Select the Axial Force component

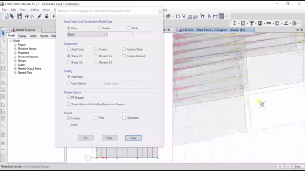[69, 49]
